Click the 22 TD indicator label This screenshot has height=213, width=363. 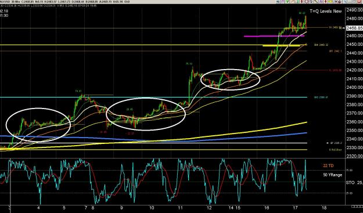[x=328, y=166]
